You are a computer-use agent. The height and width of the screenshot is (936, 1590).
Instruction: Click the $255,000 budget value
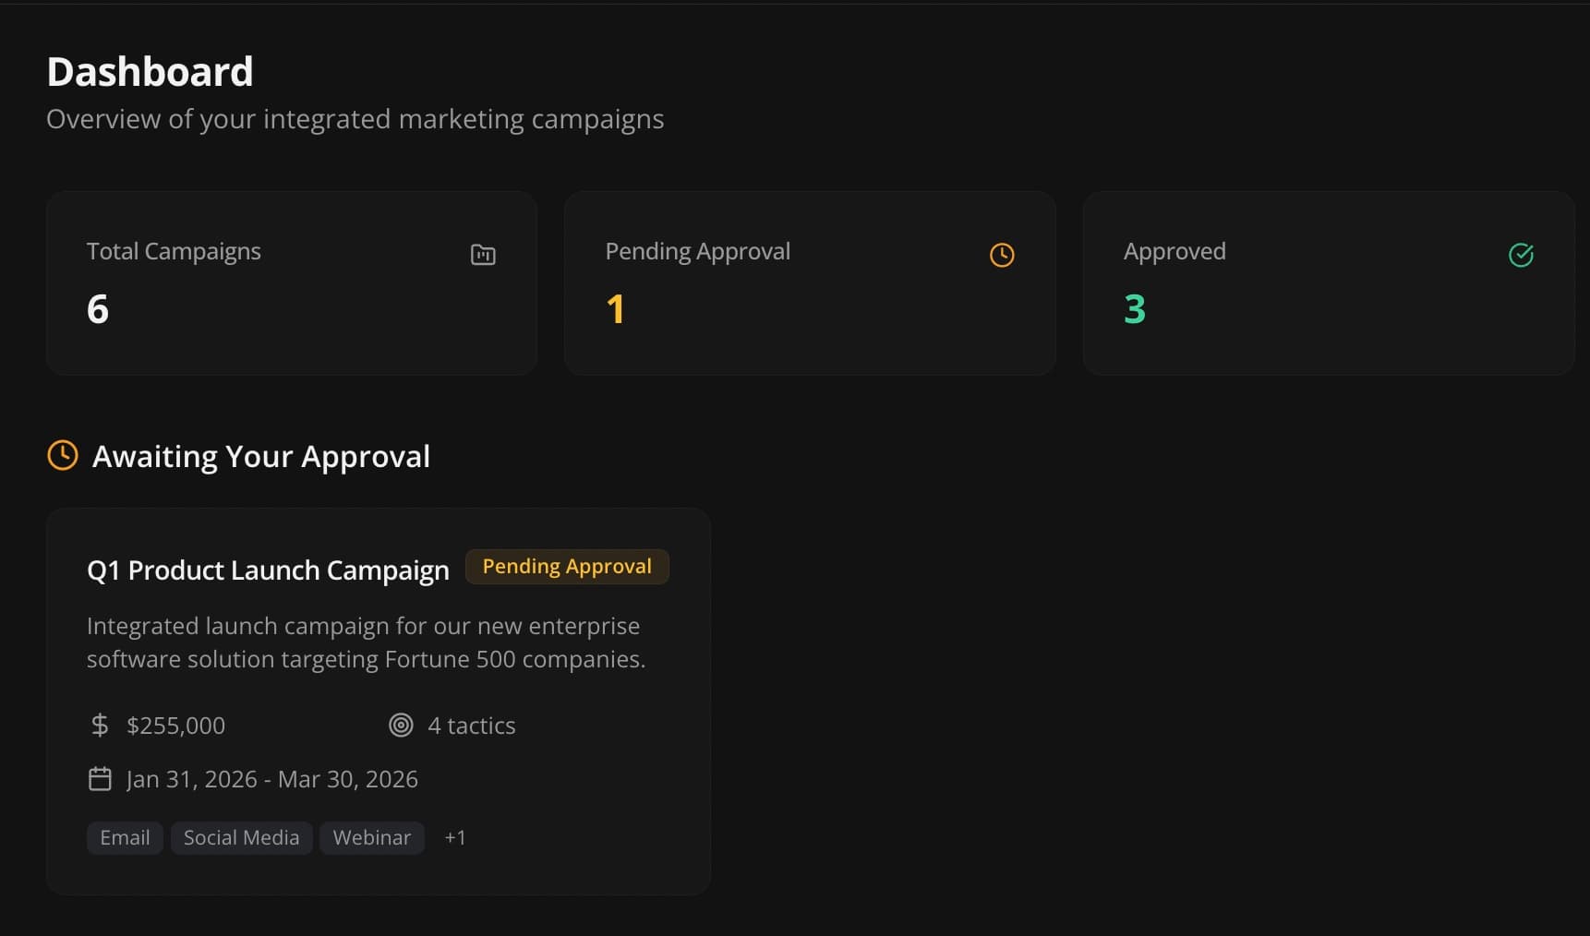coord(175,726)
